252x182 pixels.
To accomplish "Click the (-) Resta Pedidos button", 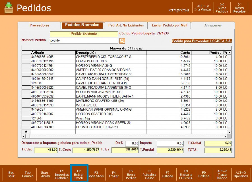I will (239, 8).
